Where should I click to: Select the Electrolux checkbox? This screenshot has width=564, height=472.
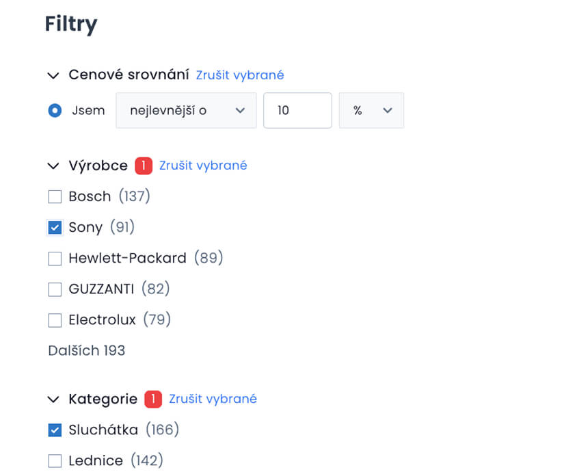[x=55, y=320]
